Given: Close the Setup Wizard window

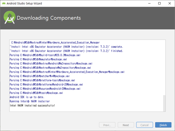Looking at the screenshot, I should point(170,3).
